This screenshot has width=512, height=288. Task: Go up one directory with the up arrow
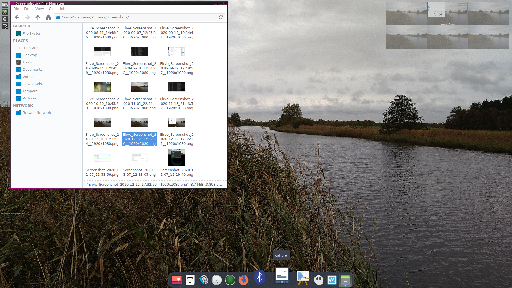38,17
